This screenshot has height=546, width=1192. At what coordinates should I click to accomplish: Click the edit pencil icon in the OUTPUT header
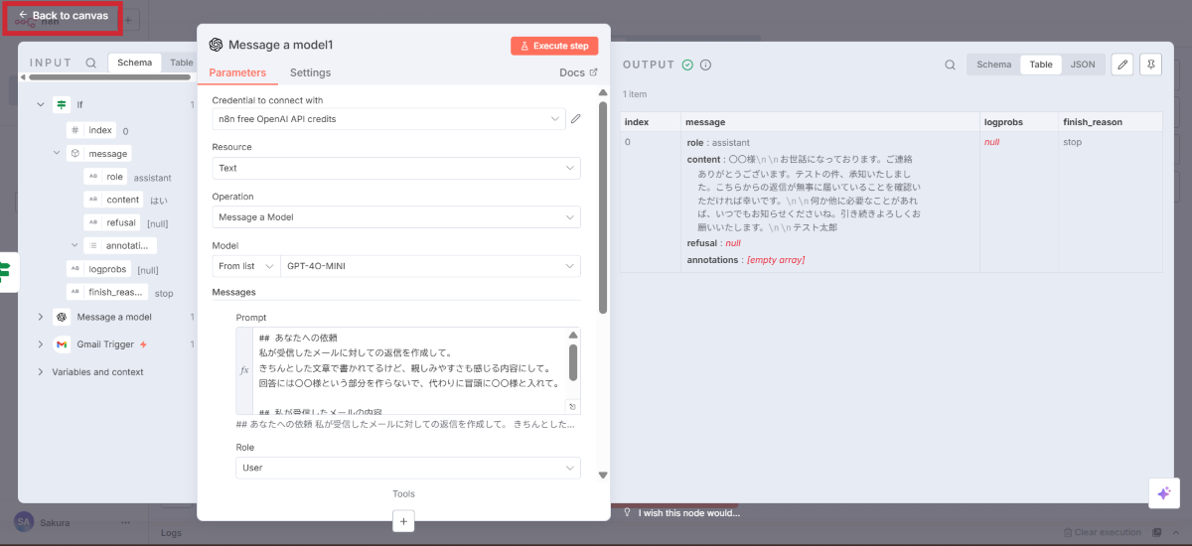1121,65
